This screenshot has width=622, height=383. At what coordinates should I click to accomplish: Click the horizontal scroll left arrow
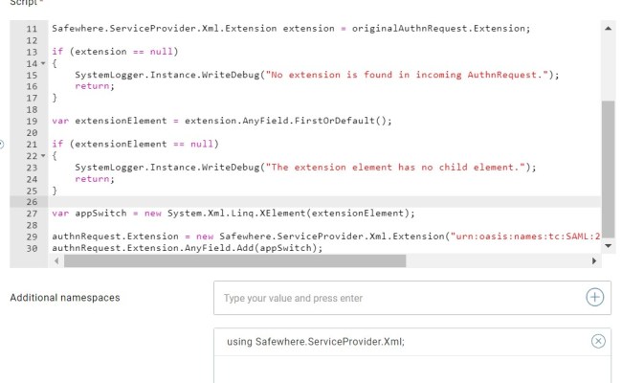point(56,260)
